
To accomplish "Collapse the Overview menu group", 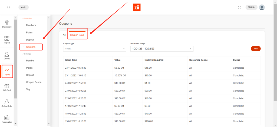I will point(28,18).
